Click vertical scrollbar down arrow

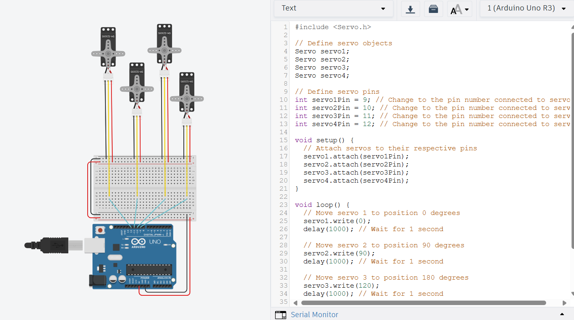click(x=572, y=294)
